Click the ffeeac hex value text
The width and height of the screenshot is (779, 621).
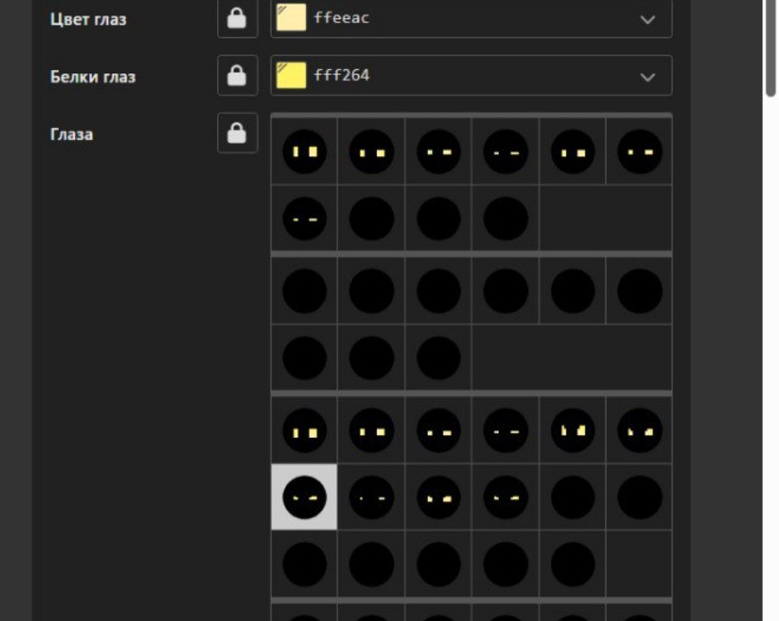click(x=342, y=18)
